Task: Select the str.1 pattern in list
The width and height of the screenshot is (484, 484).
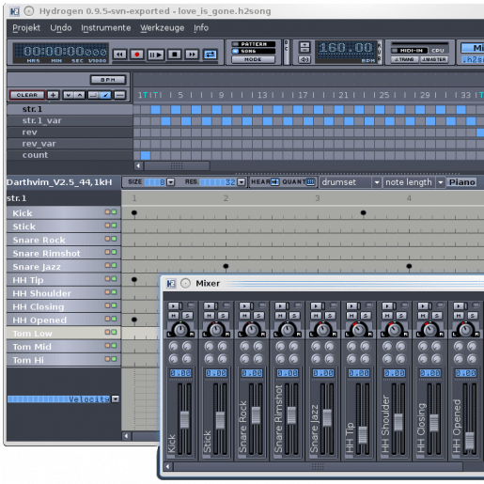Action: tap(70, 109)
